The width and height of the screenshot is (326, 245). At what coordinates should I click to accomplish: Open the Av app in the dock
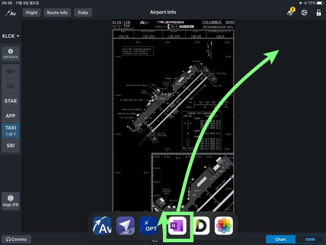click(x=102, y=226)
